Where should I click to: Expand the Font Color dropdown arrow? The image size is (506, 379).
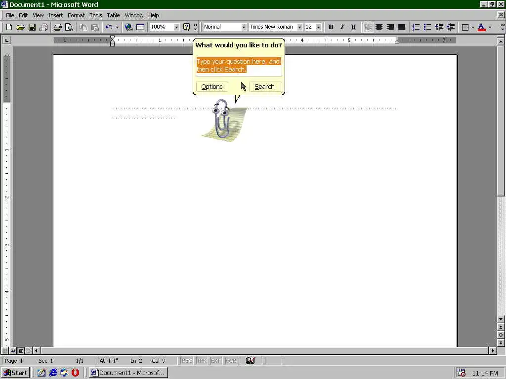tap(490, 27)
